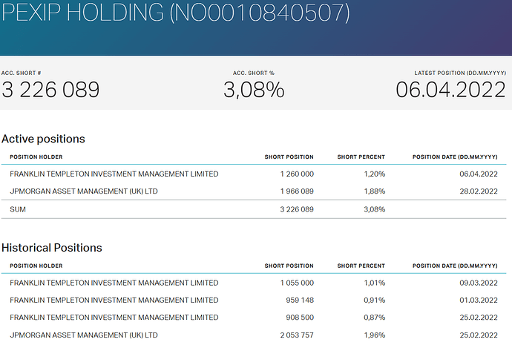Image resolution: width=512 pixels, height=348 pixels.
Task: Sort active table by POSITION HOLDER header
Action: pos(36,157)
